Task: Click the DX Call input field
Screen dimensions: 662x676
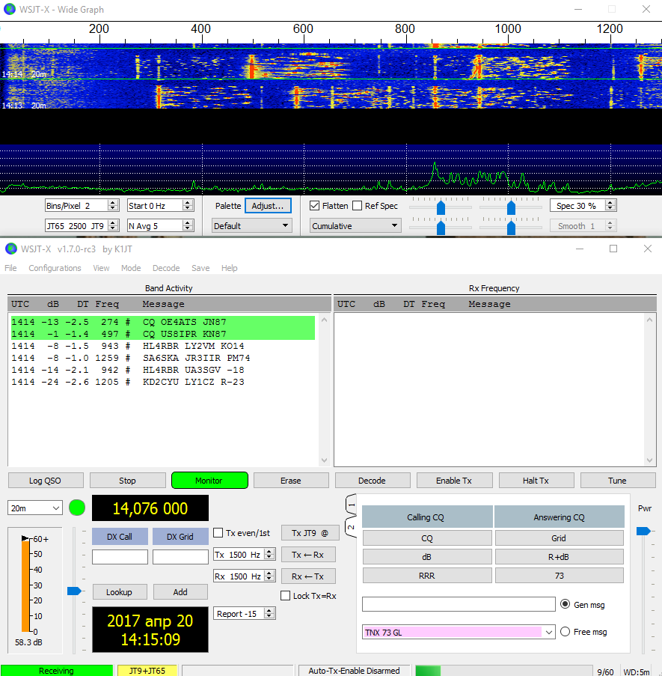Action: [120, 556]
